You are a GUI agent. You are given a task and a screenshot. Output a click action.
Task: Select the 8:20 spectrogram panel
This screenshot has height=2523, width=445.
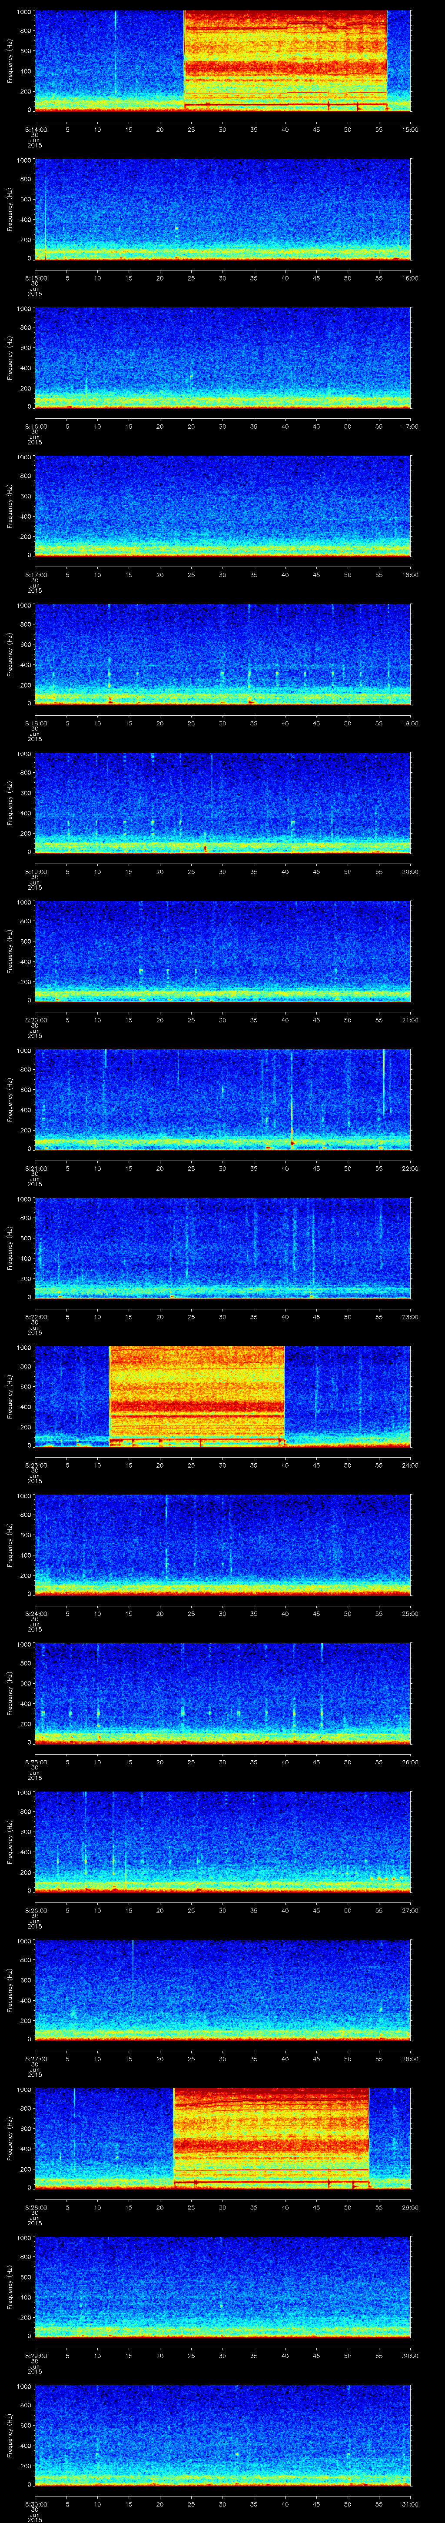[222, 950]
